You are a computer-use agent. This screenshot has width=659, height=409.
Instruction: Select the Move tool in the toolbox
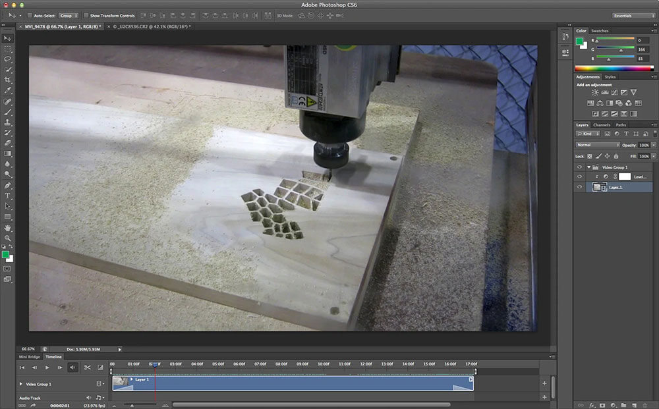[7, 38]
